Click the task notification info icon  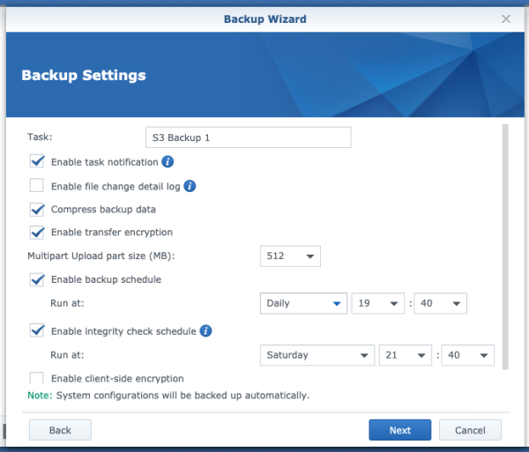pos(168,162)
